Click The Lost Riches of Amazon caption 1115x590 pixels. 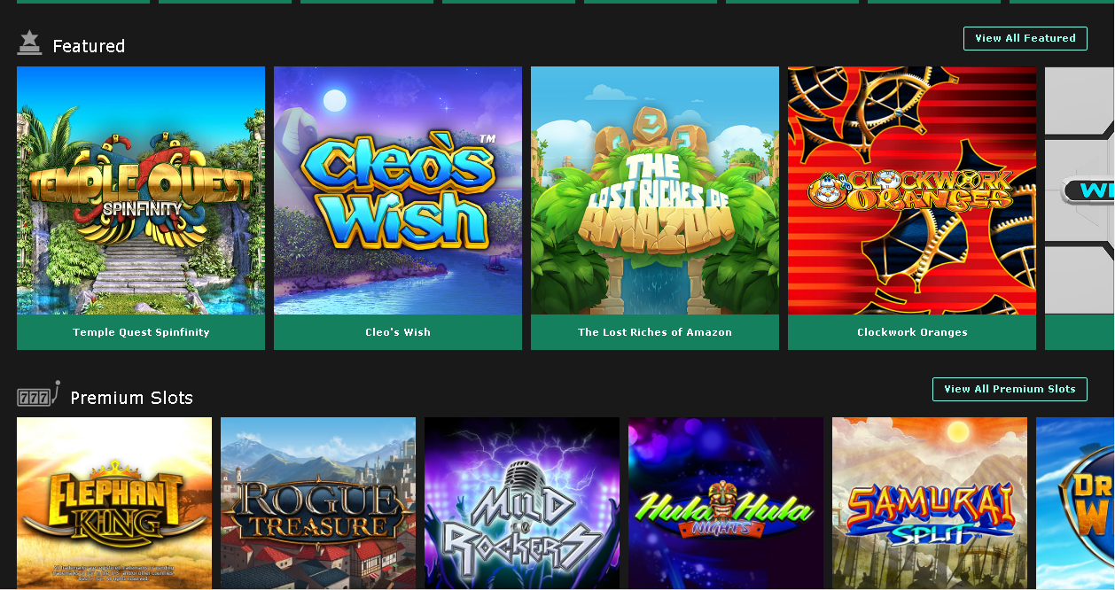[655, 332]
